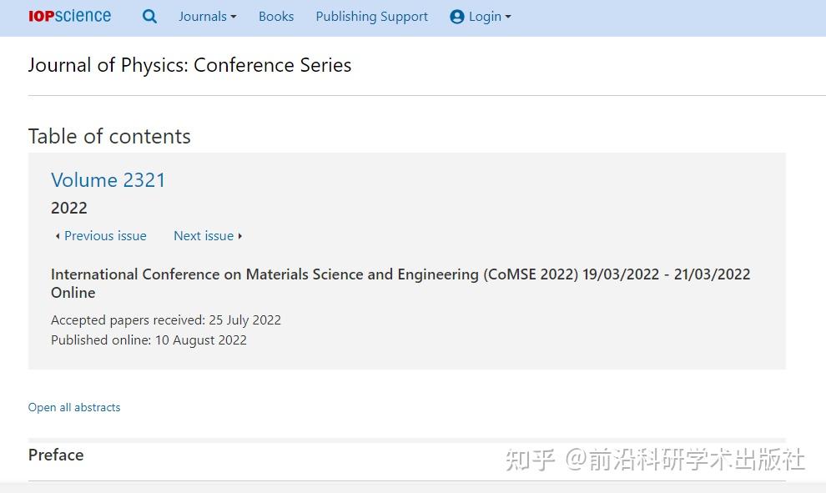
Task: Click the user account icon beside Login
Action: (456, 17)
